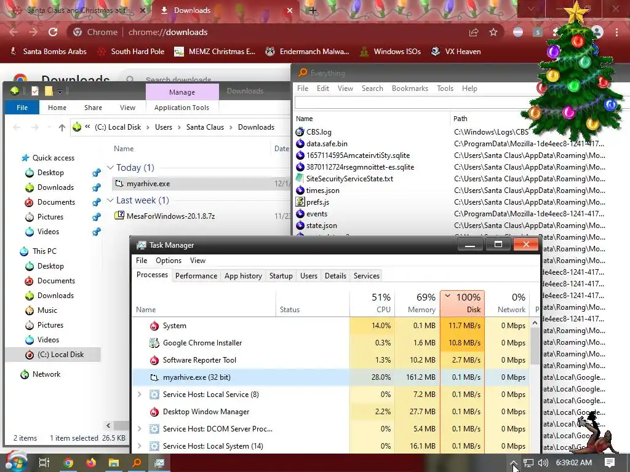The width and height of the screenshot is (630, 472).
Task: Expand Service Host: Local System (14)
Action: (x=140, y=446)
